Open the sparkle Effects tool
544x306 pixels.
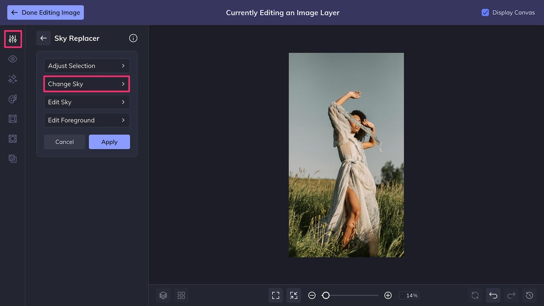point(13,79)
